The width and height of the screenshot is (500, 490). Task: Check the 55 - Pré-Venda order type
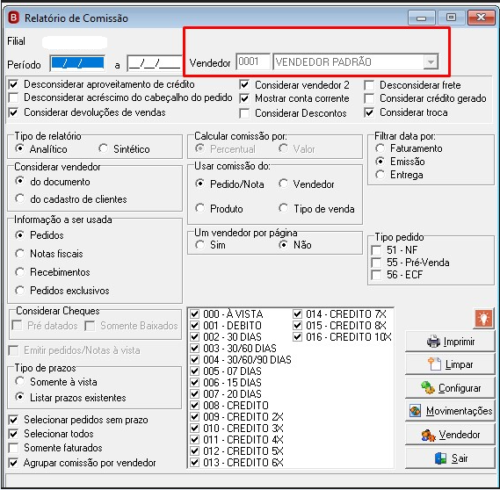tap(376, 263)
